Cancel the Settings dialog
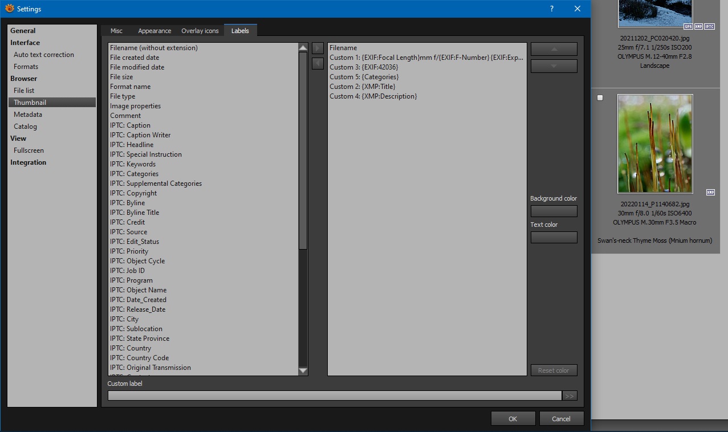 coord(562,418)
